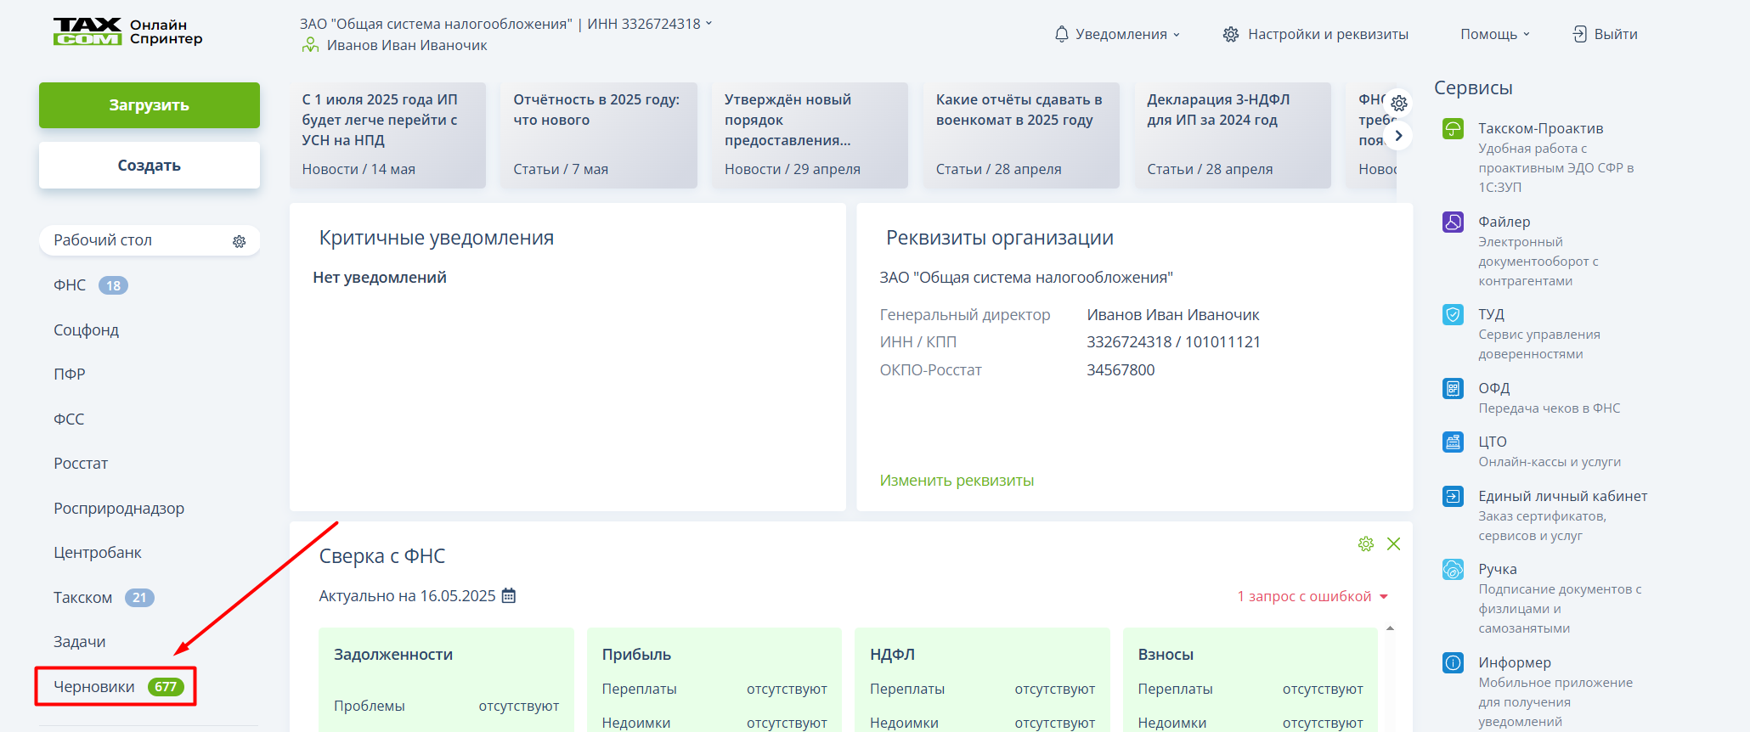Open the news feed settings gear icon
Image resolution: width=1750 pixels, height=732 pixels.
point(1399,104)
